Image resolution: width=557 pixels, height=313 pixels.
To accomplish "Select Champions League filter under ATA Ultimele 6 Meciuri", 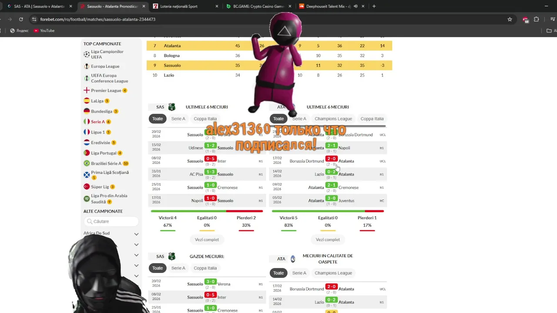I will pyautogui.click(x=333, y=119).
